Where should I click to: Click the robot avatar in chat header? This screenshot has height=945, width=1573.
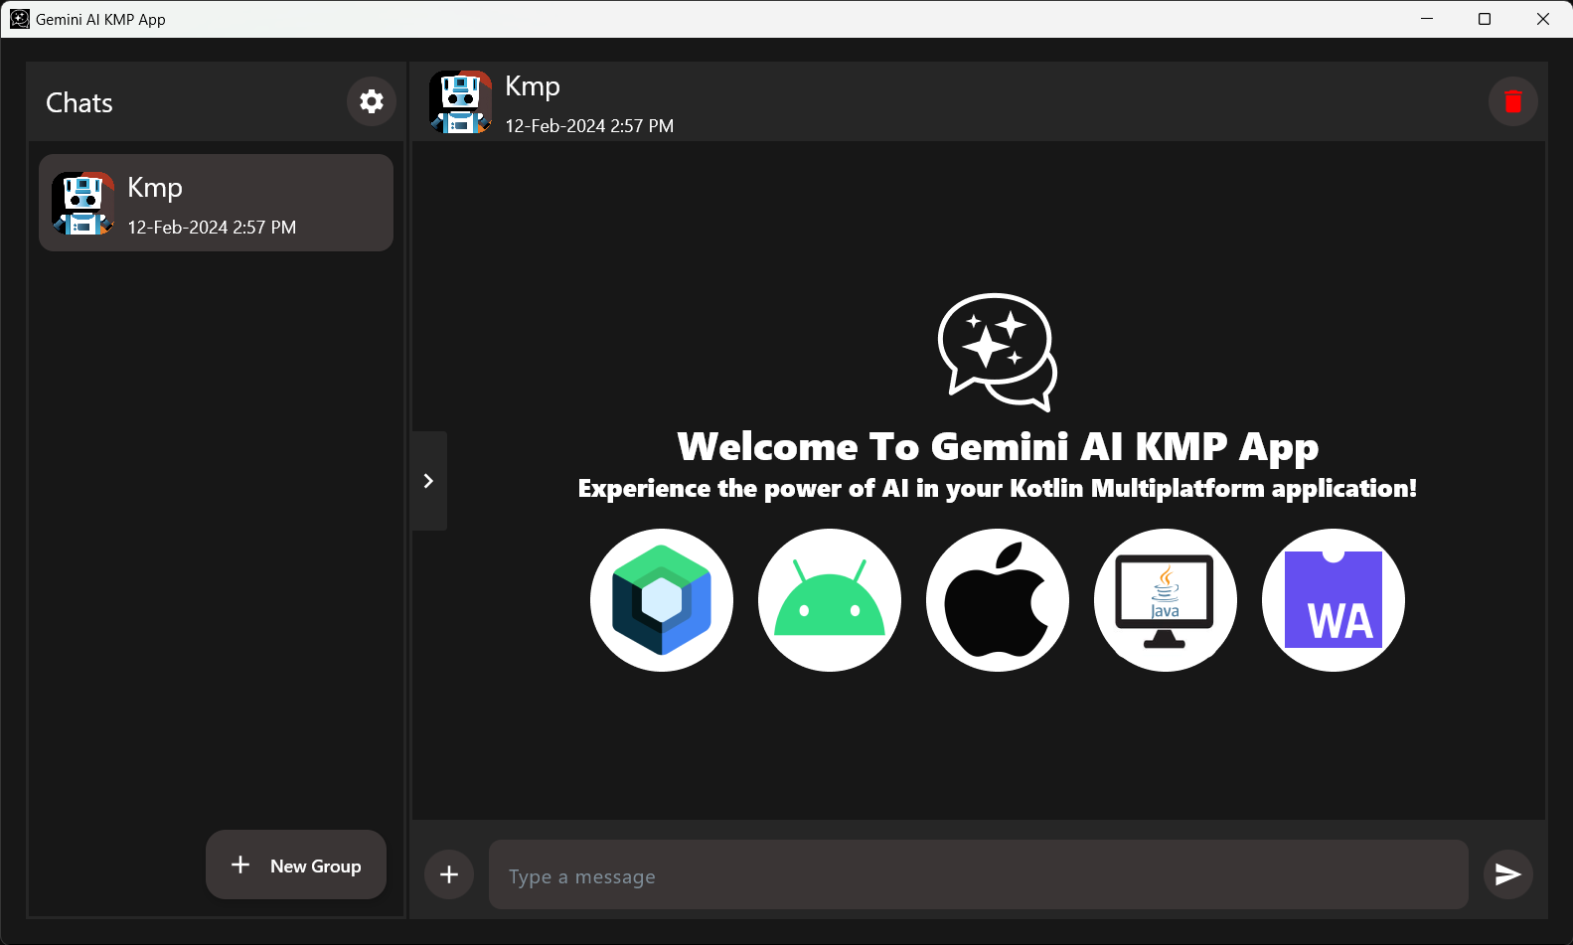[x=461, y=101]
